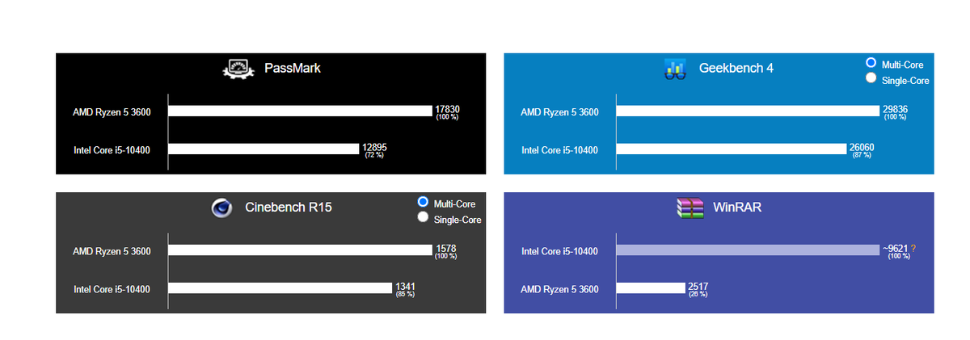Select Geekbench 4 Single-Core radio button

pos(871,78)
